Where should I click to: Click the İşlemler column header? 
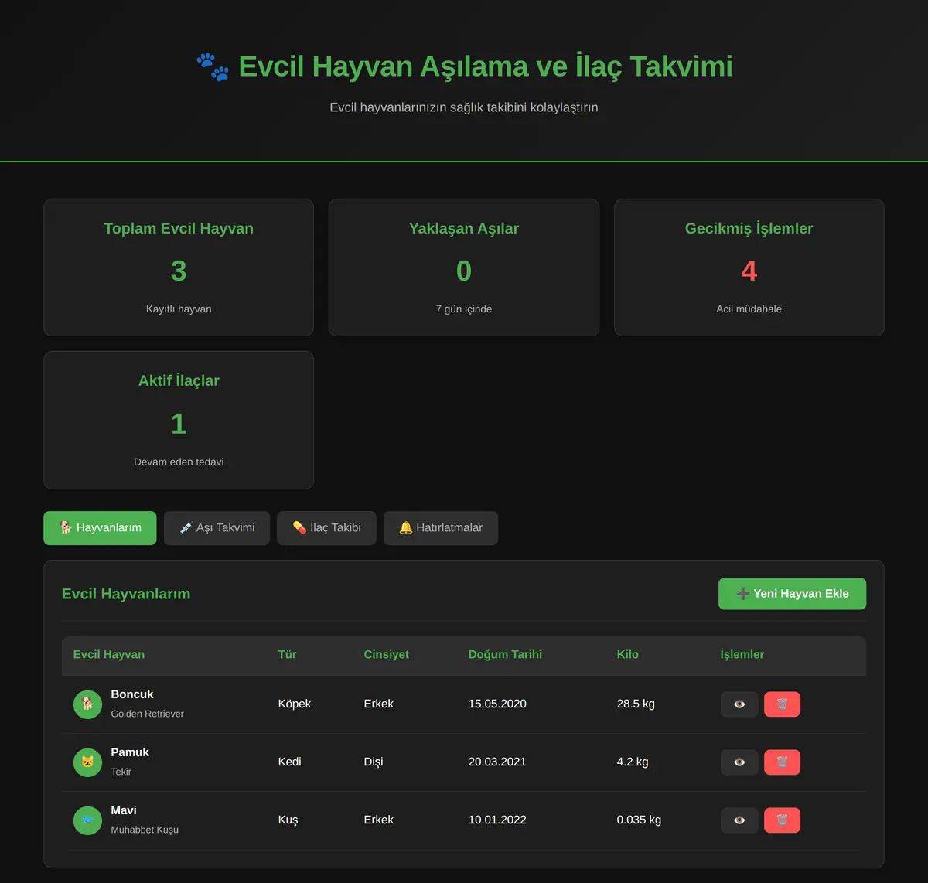742,654
